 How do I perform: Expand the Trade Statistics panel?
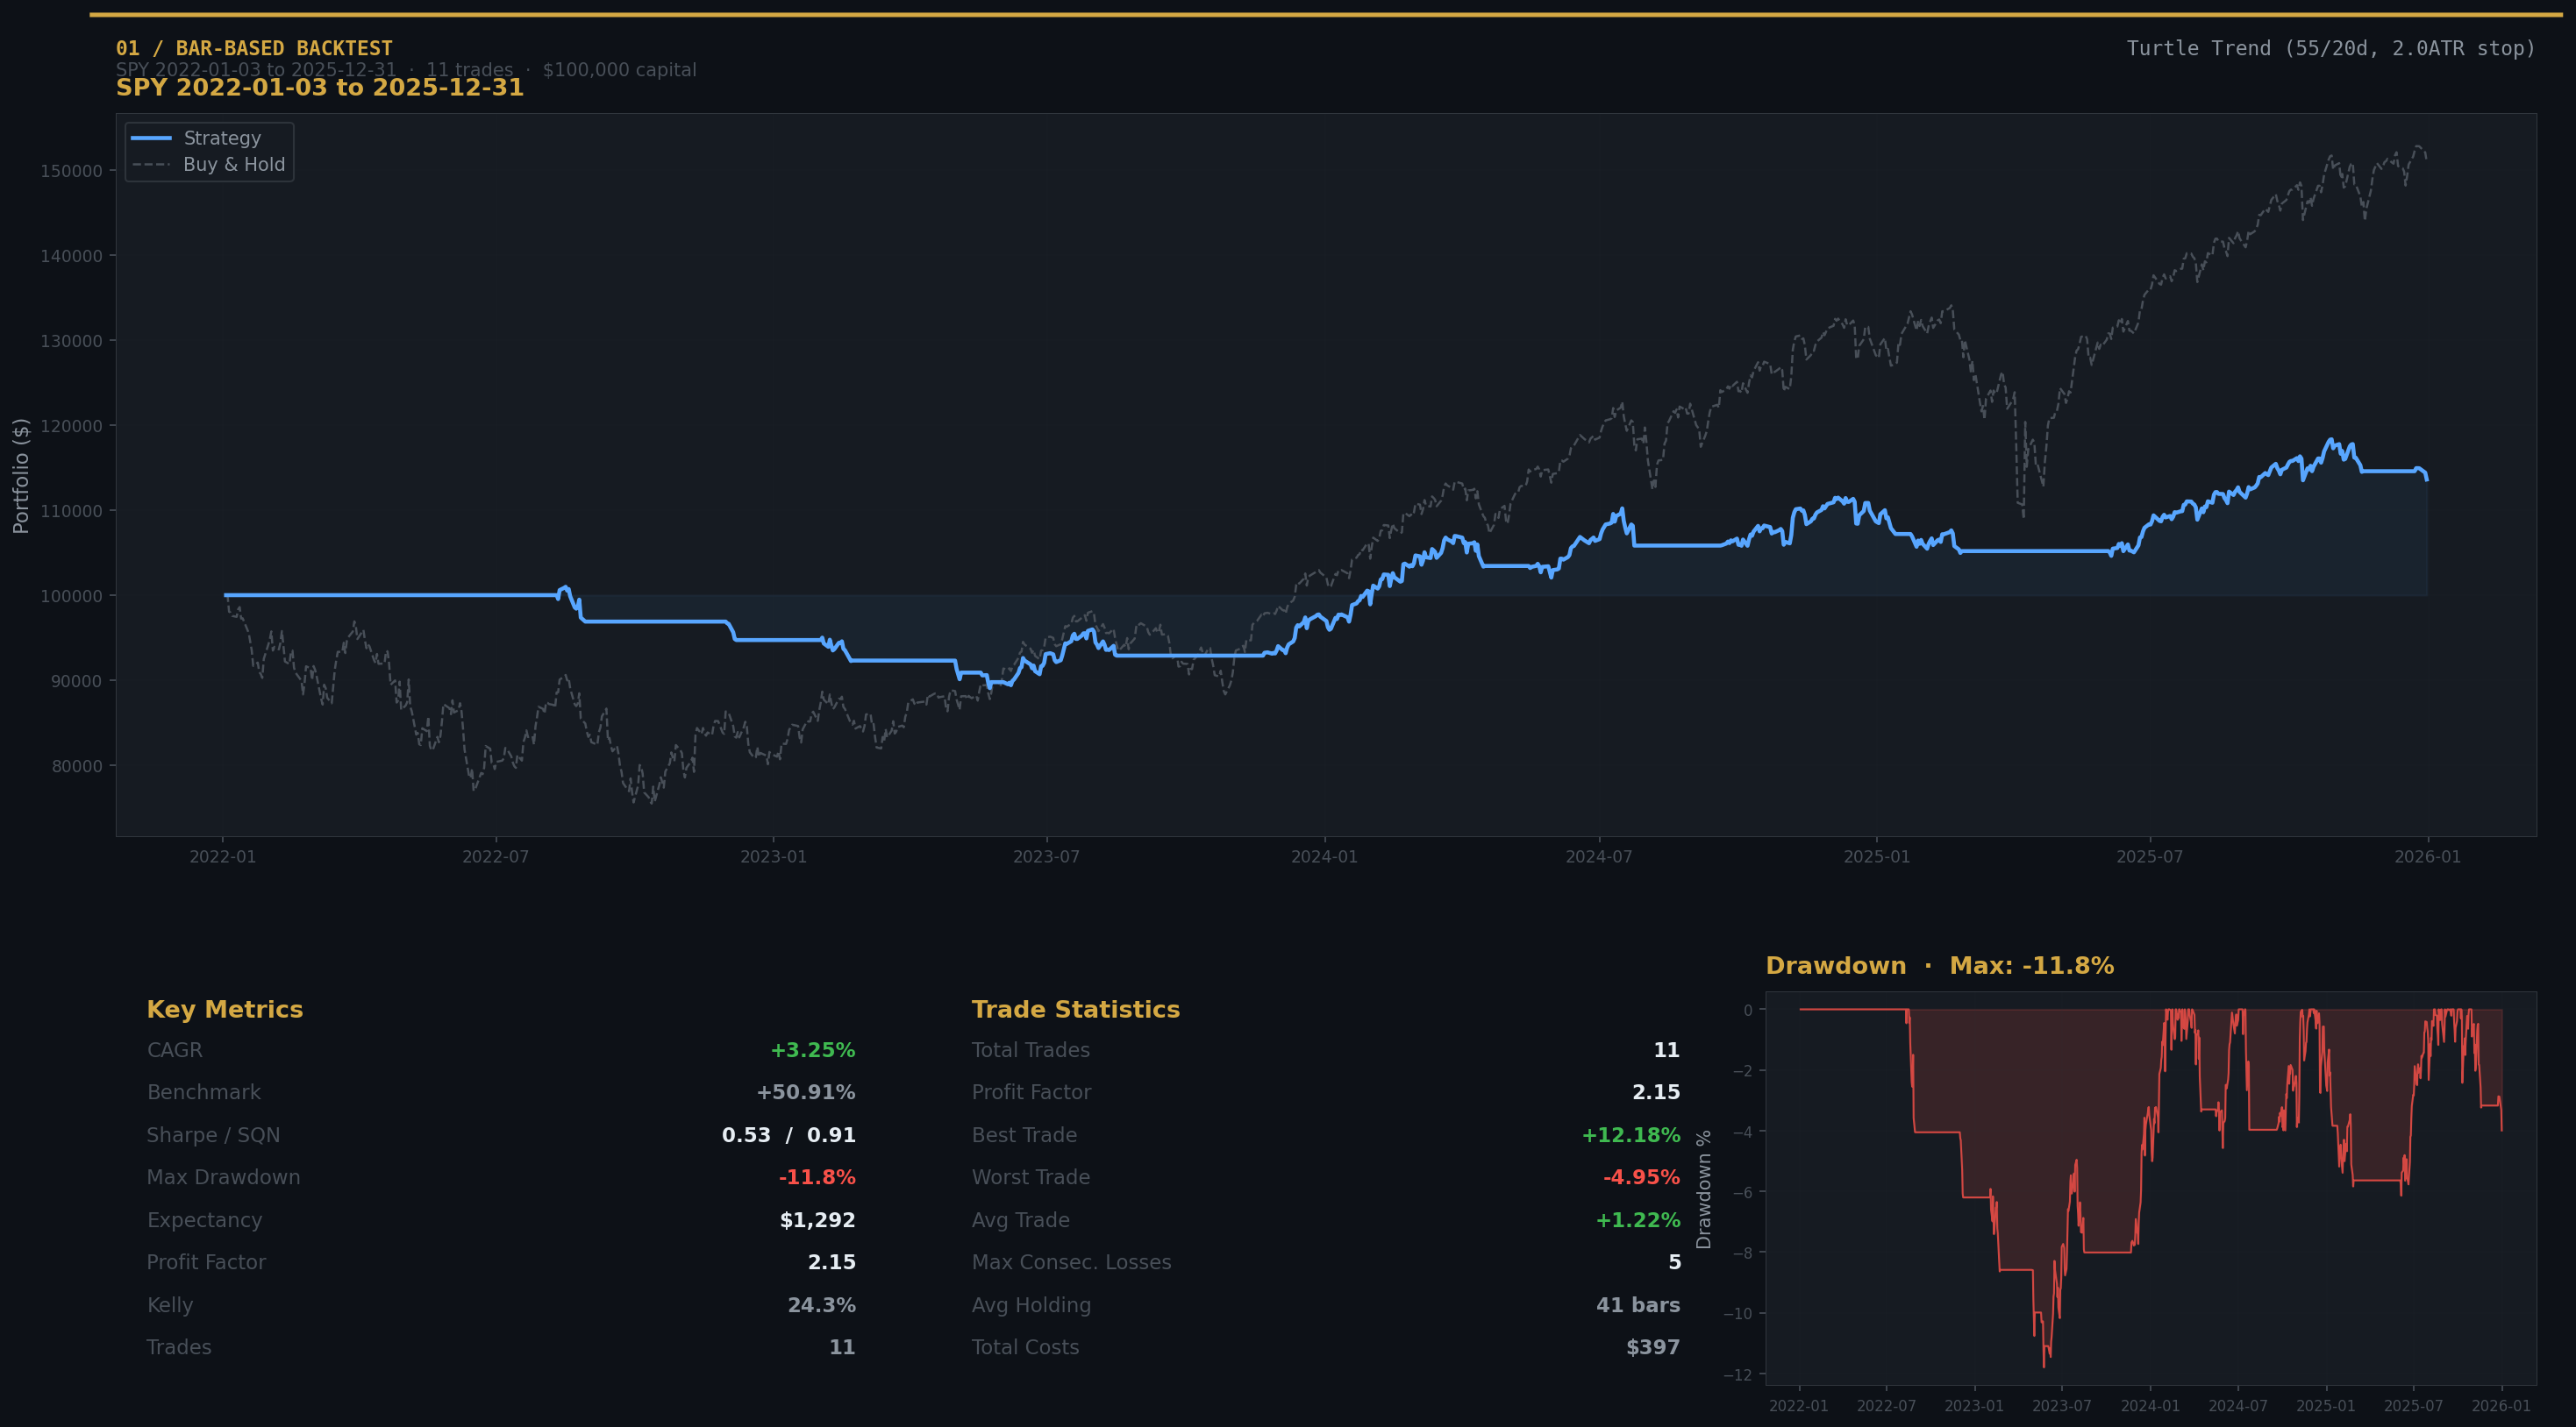point(1076,1009)
